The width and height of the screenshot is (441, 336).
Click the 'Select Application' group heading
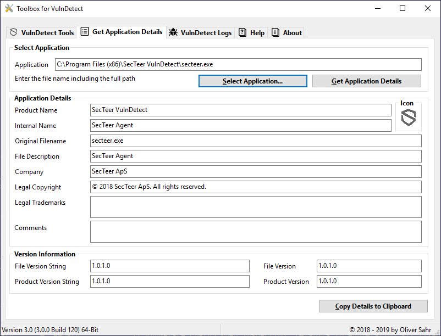coord(42,48)
